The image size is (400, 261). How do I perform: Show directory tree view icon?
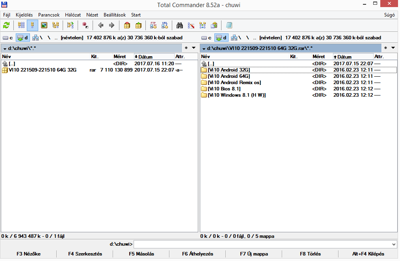[x=56, y=25]
